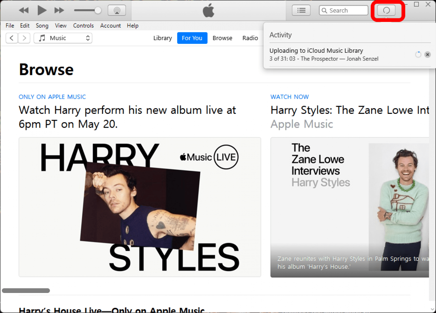Image resolution: width=436 pixels, height=313 pixels.
Task: Click the volume slider knob
Action: [x=98, y=10]
